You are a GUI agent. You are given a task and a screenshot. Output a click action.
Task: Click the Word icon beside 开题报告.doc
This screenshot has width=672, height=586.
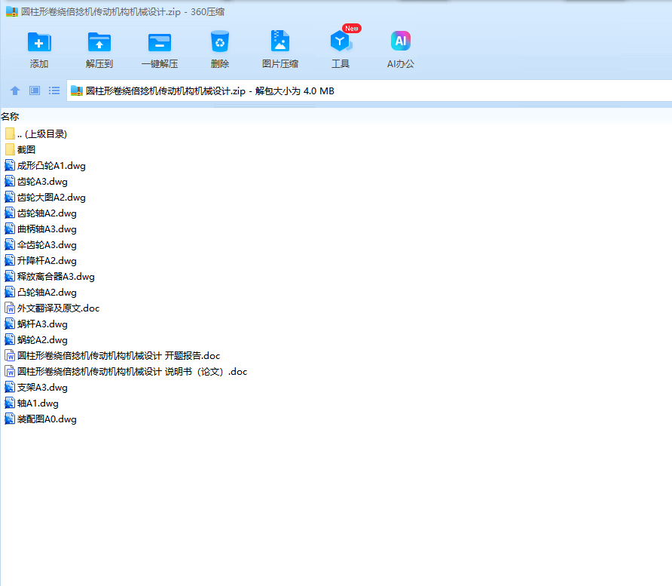[x=10, y=356]
